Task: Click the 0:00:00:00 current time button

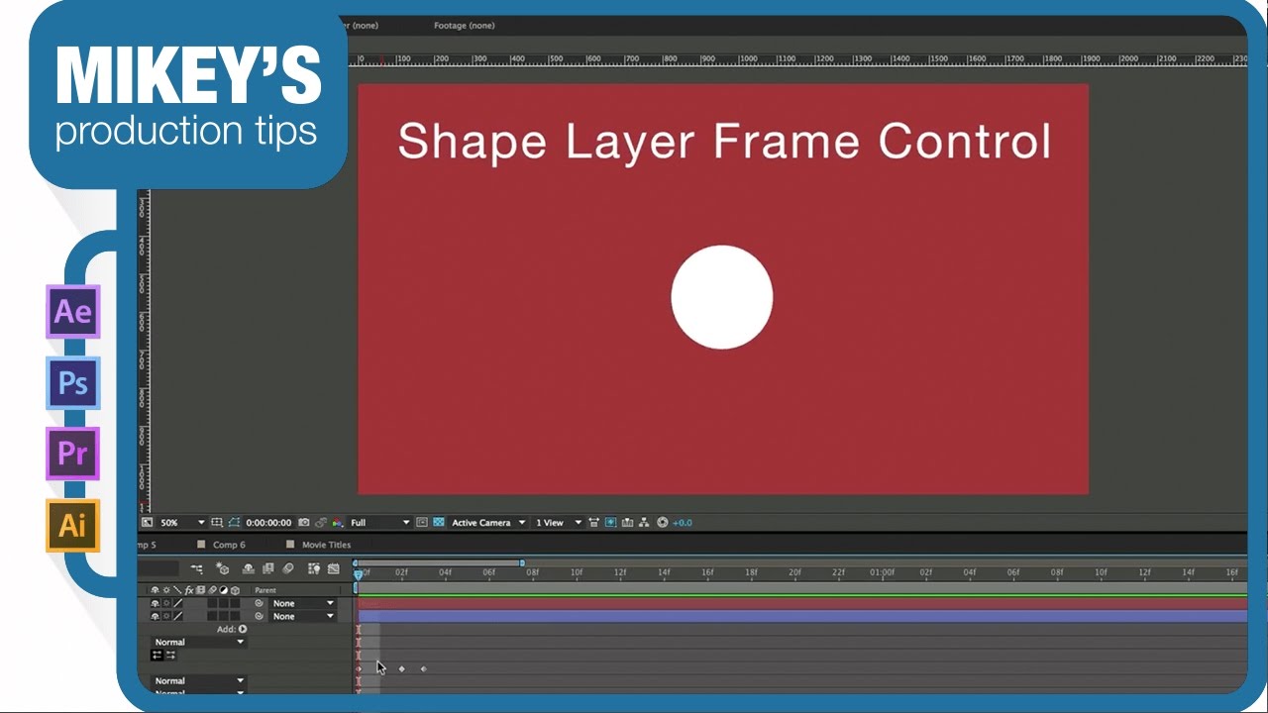Action: tap(268, 522)
